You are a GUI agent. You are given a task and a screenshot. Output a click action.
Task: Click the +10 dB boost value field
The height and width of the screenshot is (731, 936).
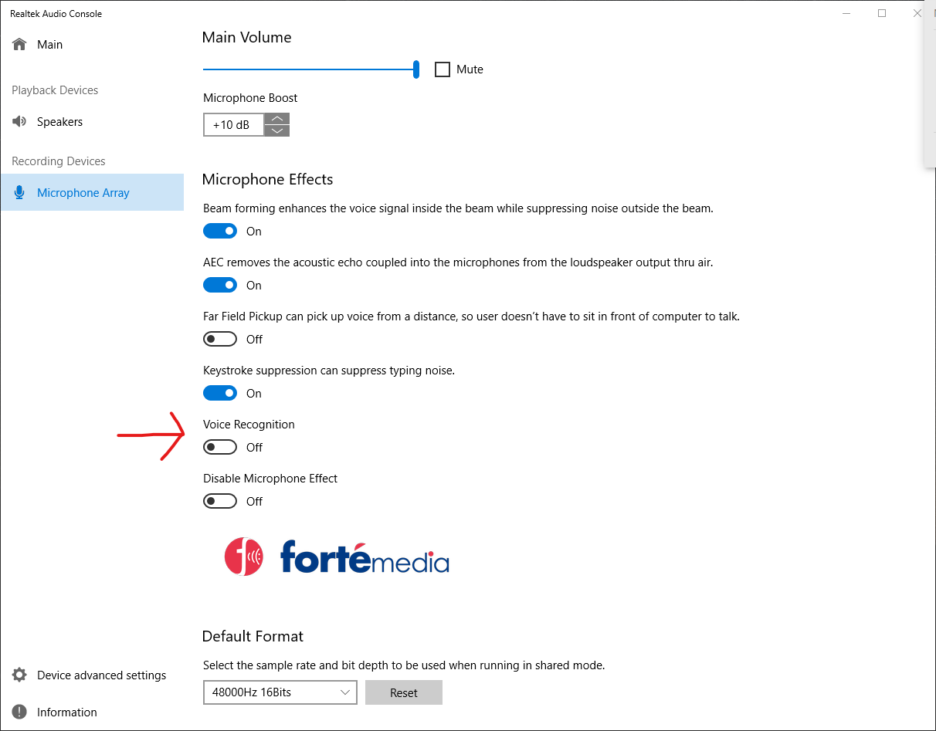point(234,124)
